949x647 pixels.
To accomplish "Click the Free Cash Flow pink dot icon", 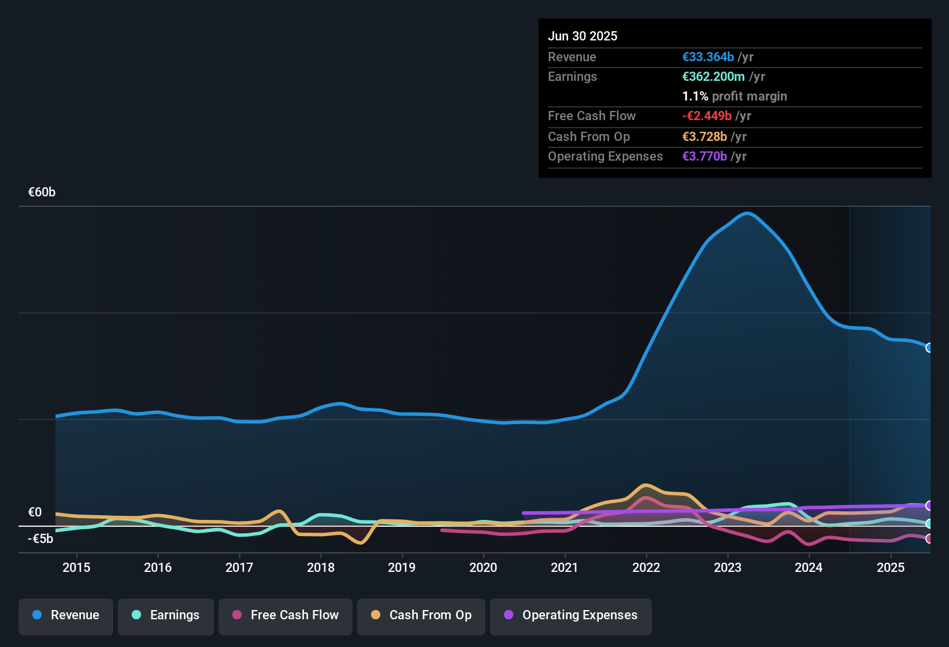I will (x=236, y=615).
